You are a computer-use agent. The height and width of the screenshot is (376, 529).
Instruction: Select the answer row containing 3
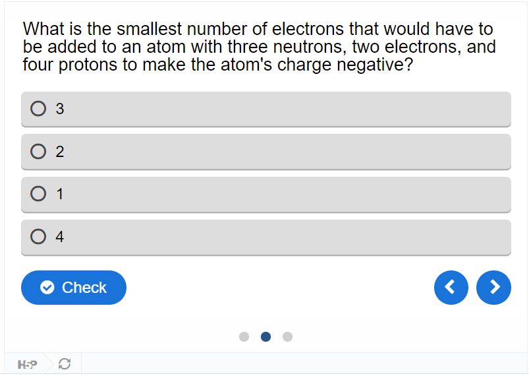tap(266, 109)
